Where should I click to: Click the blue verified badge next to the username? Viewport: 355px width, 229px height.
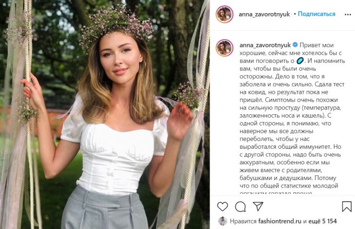click(x=295, y=45)
